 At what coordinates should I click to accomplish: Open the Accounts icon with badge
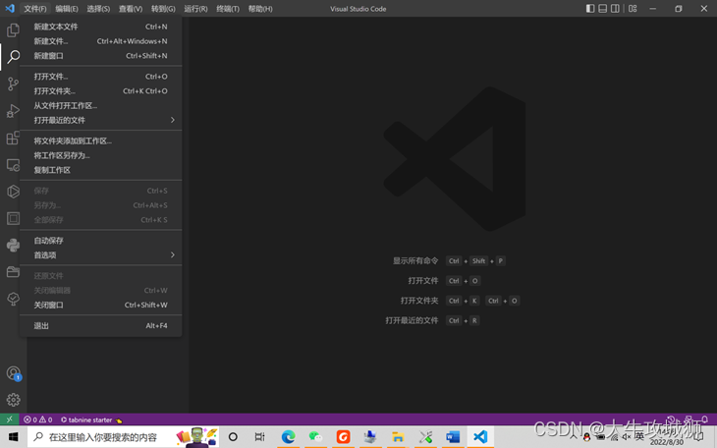pyautogui.click(x=14, y=373)
